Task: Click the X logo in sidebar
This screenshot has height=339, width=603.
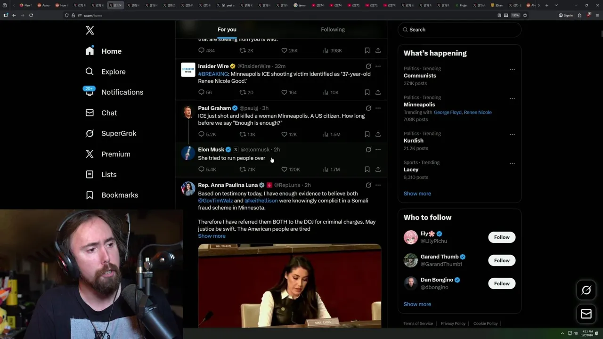Action: pos(90,31)
